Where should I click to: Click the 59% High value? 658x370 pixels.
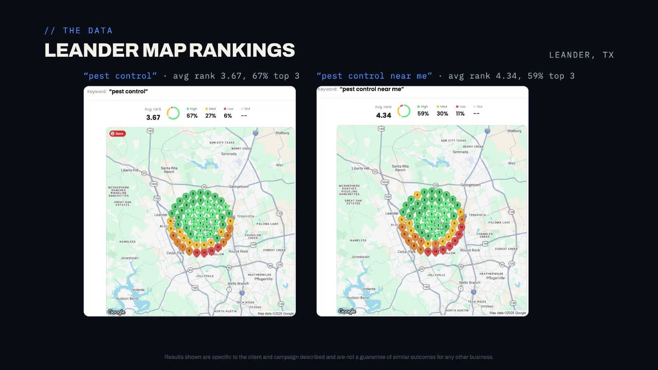pos(423,113)
